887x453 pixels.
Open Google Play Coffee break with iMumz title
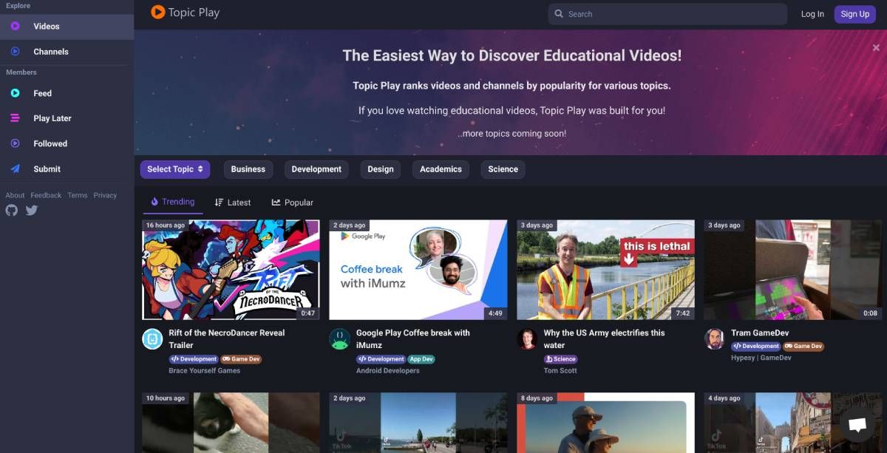coord(413,339)
